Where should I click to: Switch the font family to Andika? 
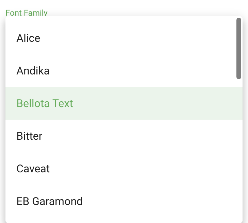coord(124,71)
